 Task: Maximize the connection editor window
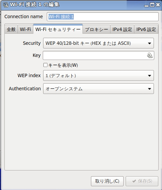point(152,5)
